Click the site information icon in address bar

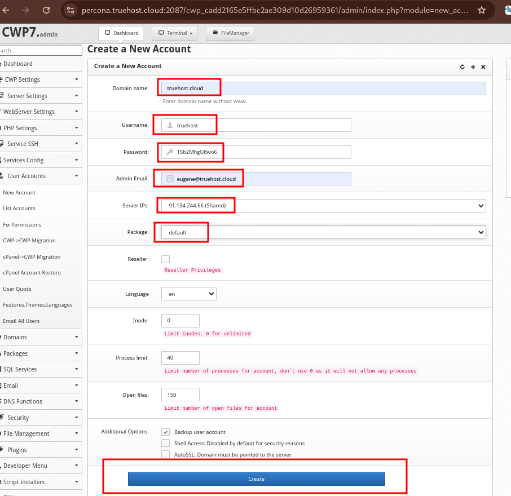pyautogui.click(x=71, y=10)
